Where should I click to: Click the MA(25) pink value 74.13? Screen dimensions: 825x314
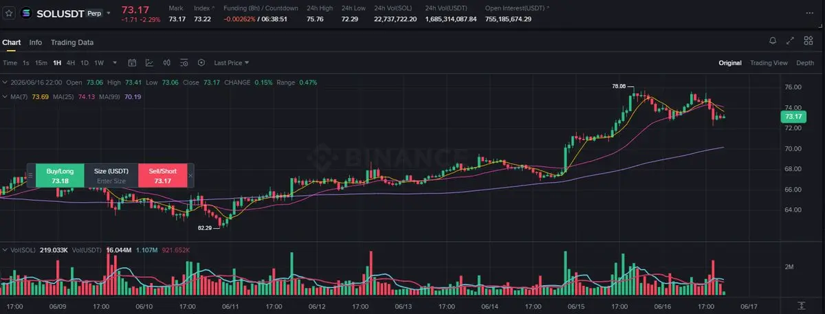click(86, 97)
